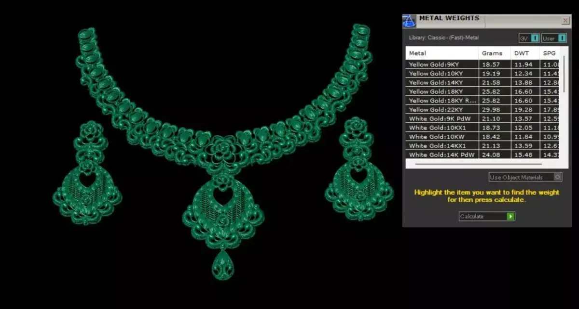579x309 pixels.
Task: Select the Yellow Gold:10KY row
Action: tap(482, 73)
